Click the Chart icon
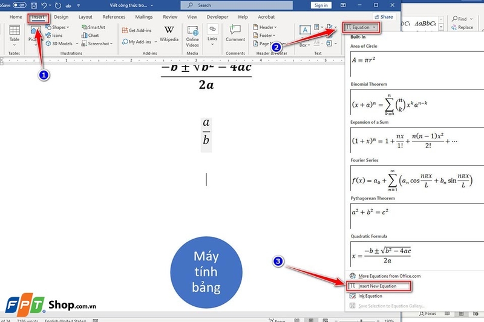This screenshot has height=322, width=484. (x=90, y=36)
